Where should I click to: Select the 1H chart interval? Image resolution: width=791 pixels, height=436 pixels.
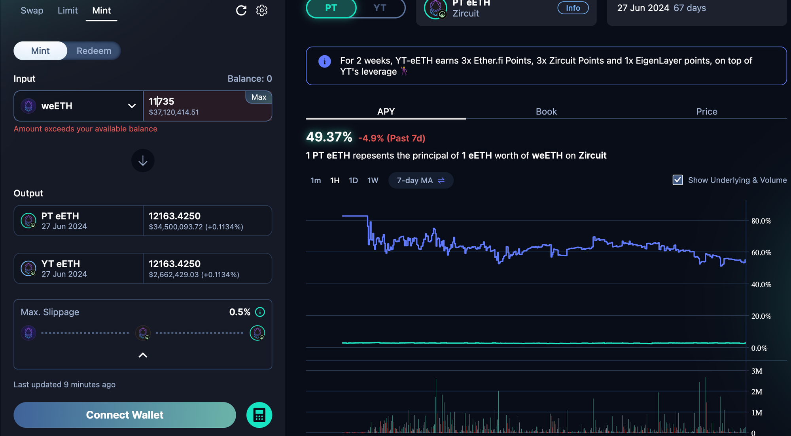click(x=335, y=180)
